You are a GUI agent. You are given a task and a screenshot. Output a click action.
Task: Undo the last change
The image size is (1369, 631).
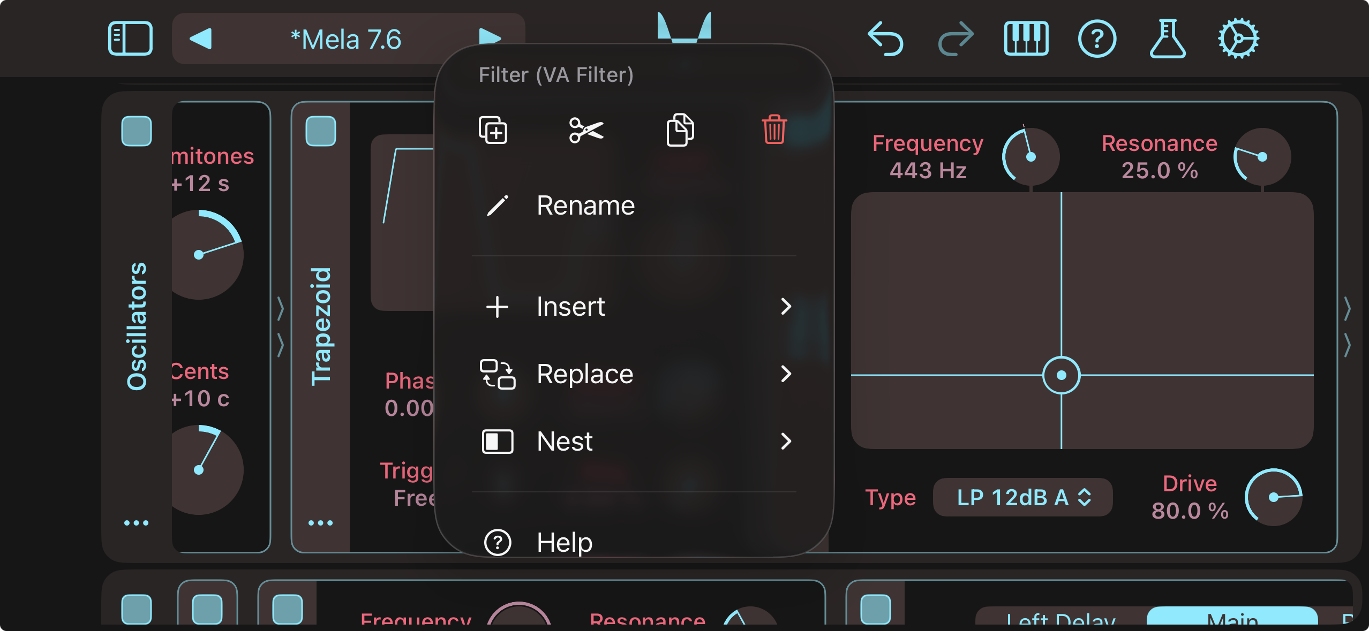coord(886,38)
